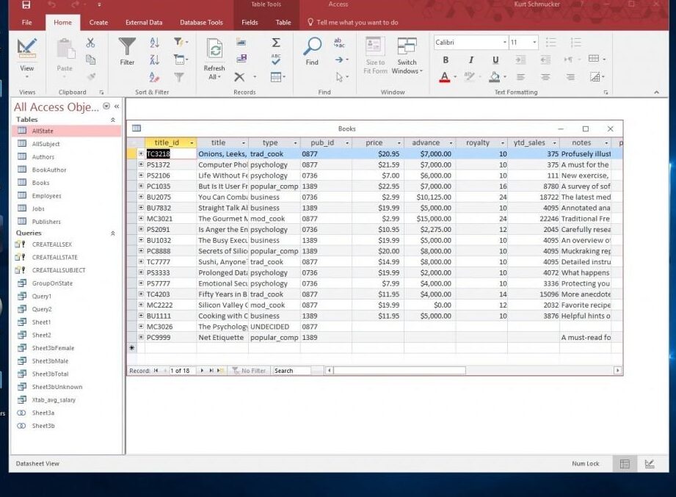Open the price column header dropdown
Screen dimensions: 676x497
399,143
